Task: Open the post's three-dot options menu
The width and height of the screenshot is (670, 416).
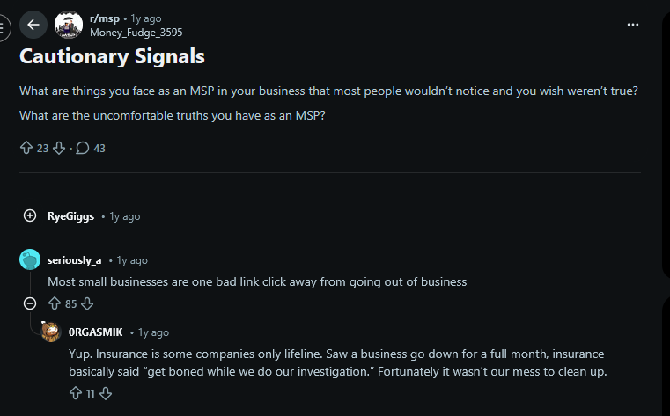Action: pyautogui.click(x=632, y=25)
